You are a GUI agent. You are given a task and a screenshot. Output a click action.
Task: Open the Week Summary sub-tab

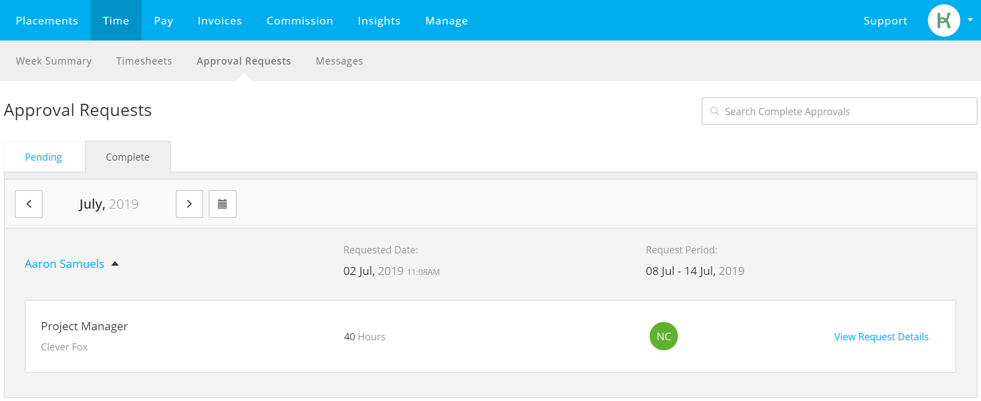click(54, 61)
